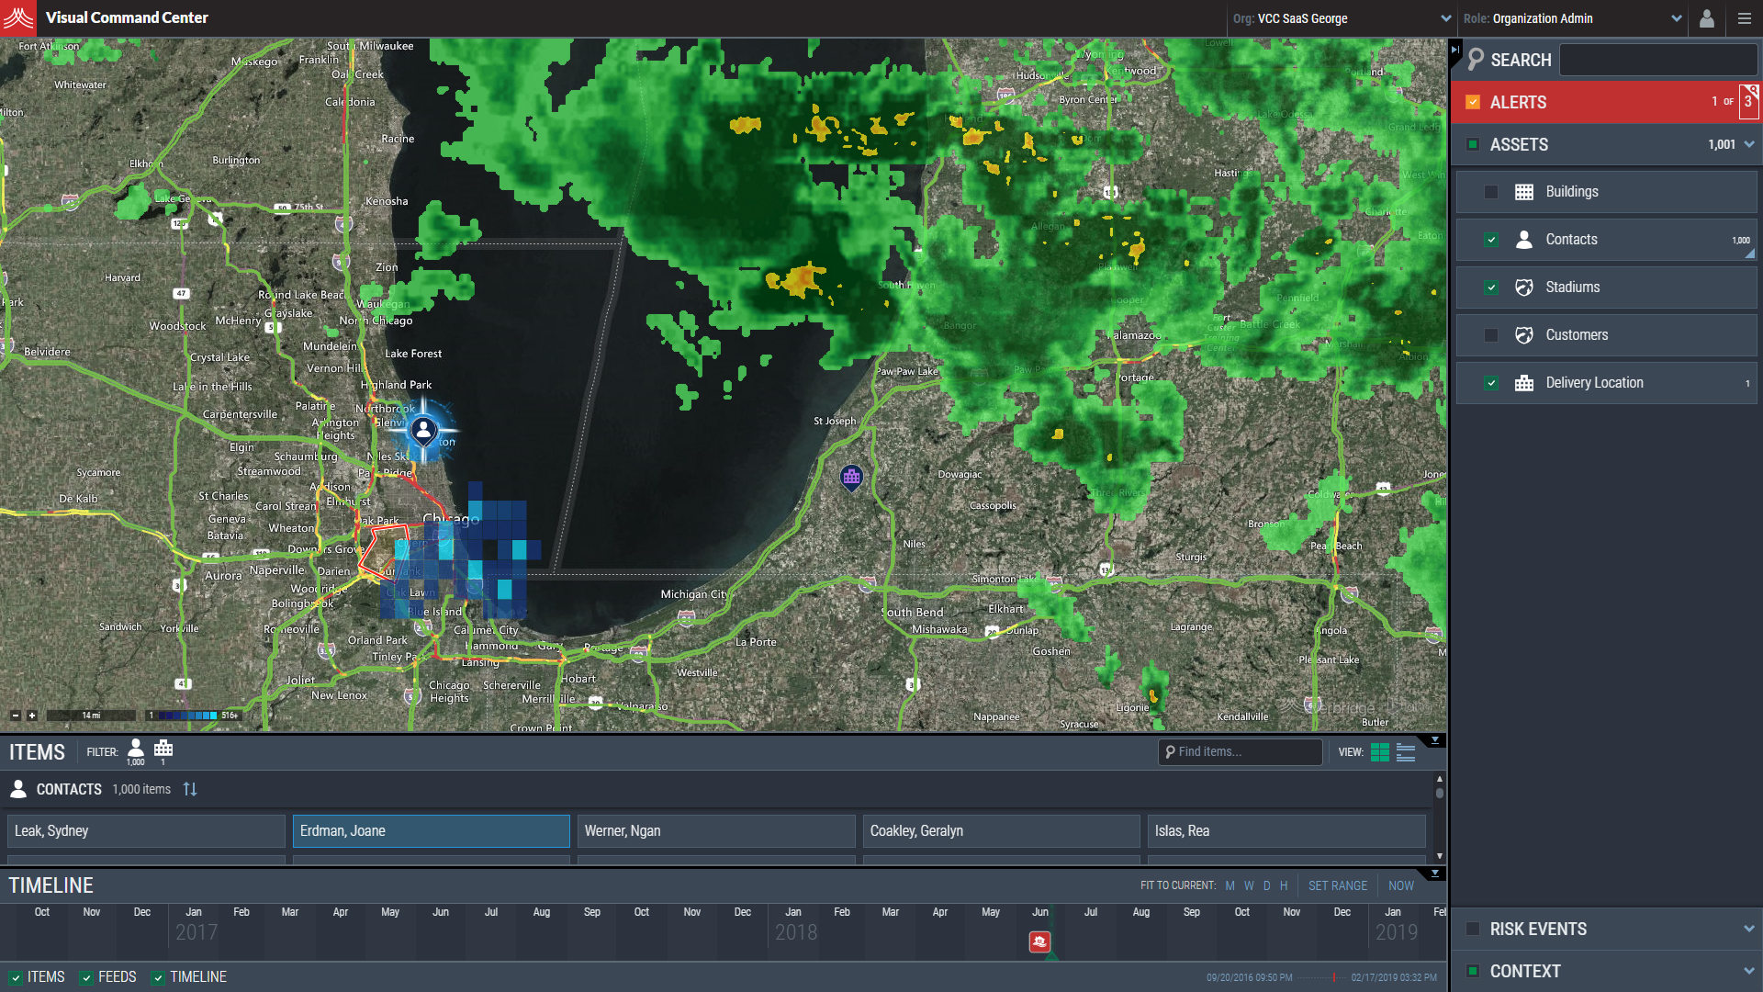Click the NOW timeline button
This screenshot has width=1763, height=992.
pyautogui.click(x=1400, y=885)
